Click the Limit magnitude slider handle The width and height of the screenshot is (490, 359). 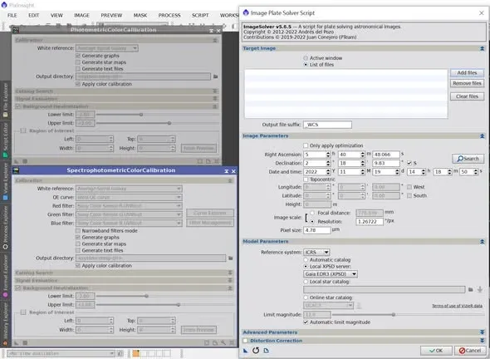[394, 314]
